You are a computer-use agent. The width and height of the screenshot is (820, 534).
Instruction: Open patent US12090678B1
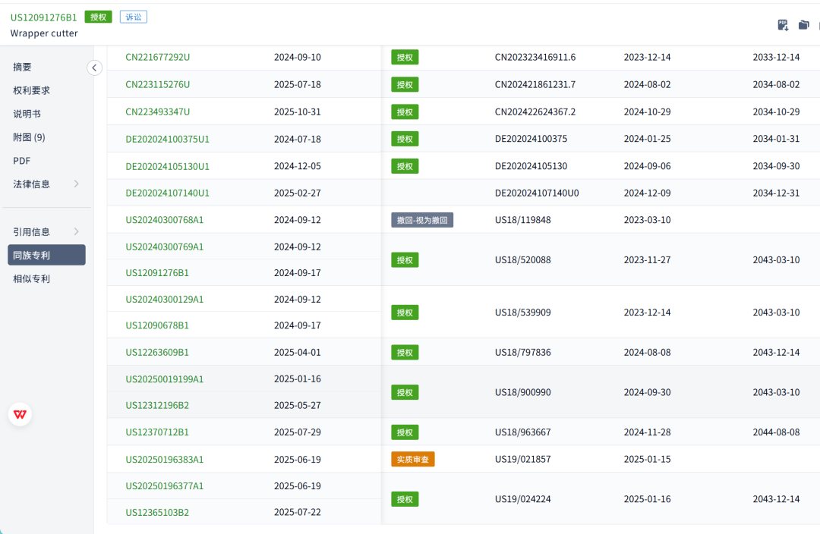pyautogui.click(x=157, y=325)
